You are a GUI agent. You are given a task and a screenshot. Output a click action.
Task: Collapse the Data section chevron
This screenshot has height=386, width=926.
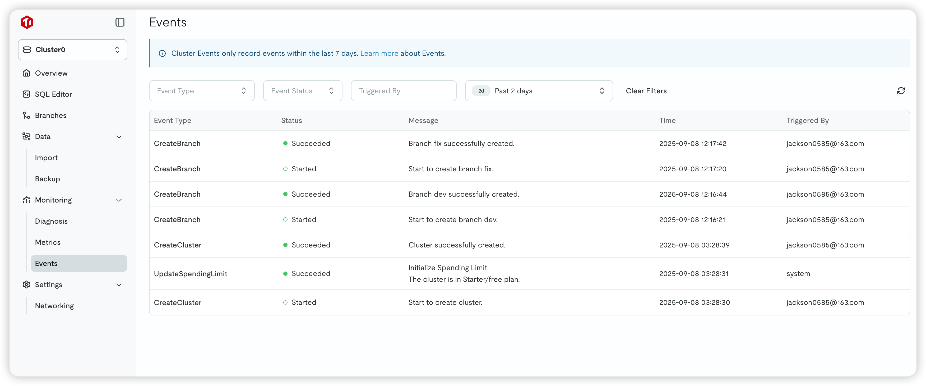click(119, 137)
